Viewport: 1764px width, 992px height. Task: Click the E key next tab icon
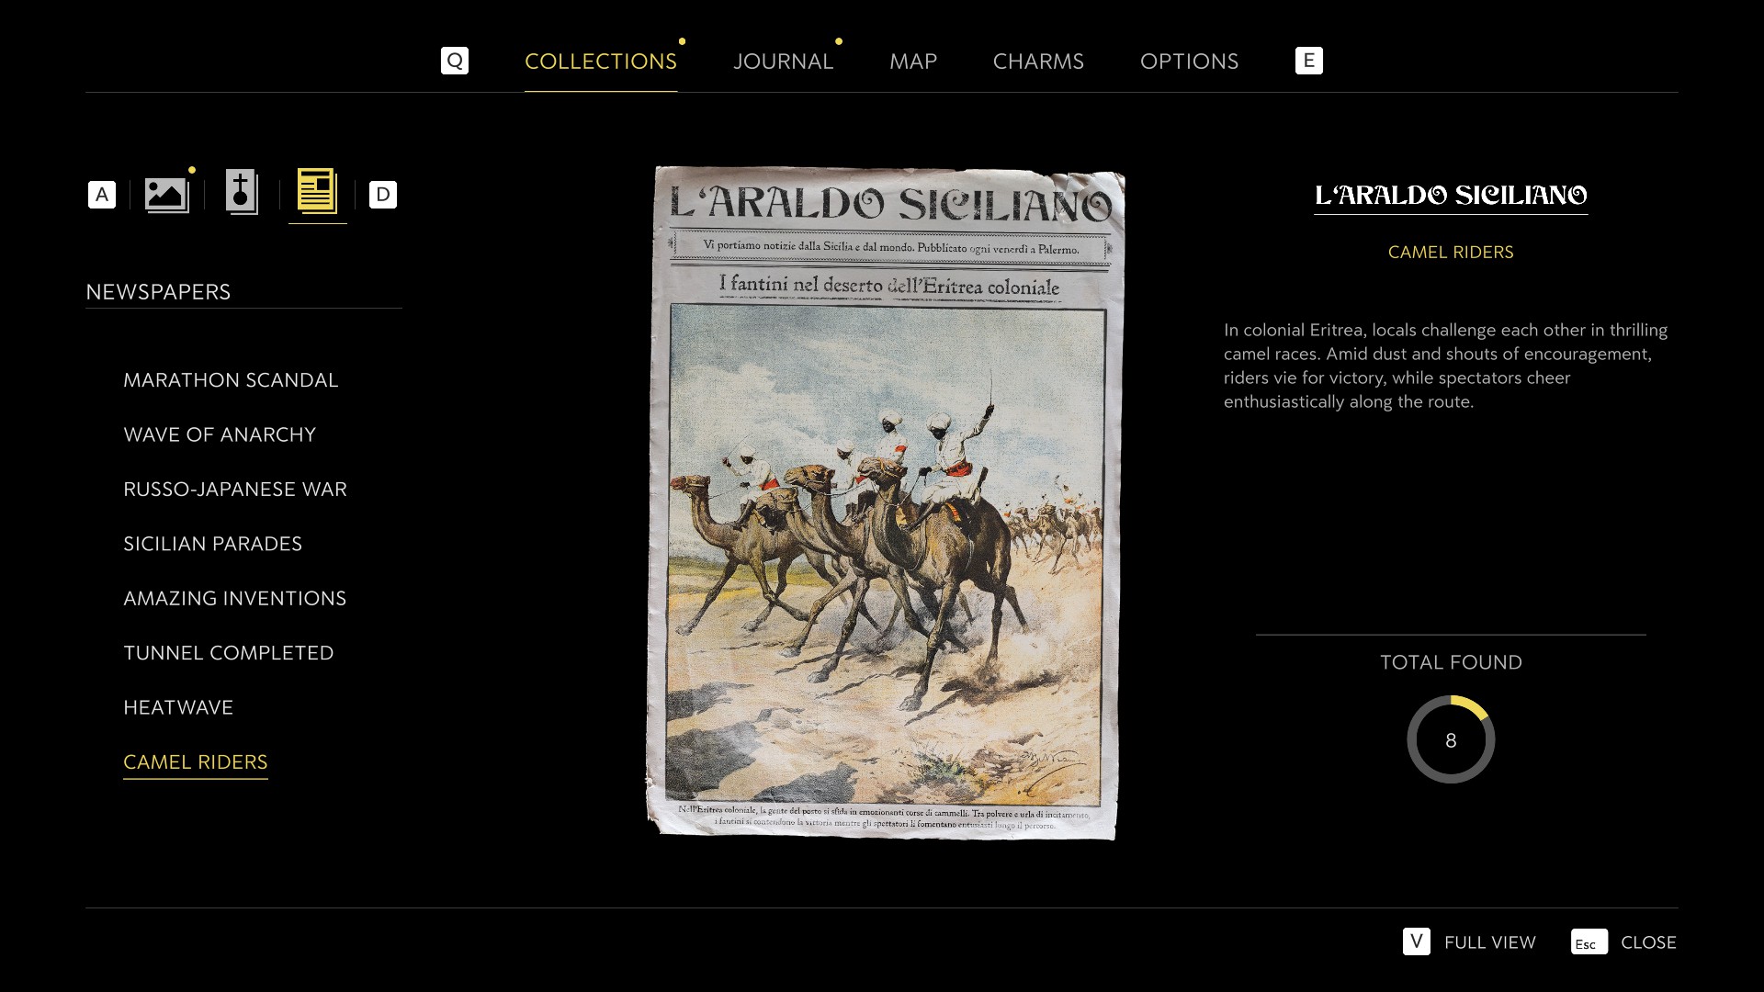click(x=1309, y=61)
